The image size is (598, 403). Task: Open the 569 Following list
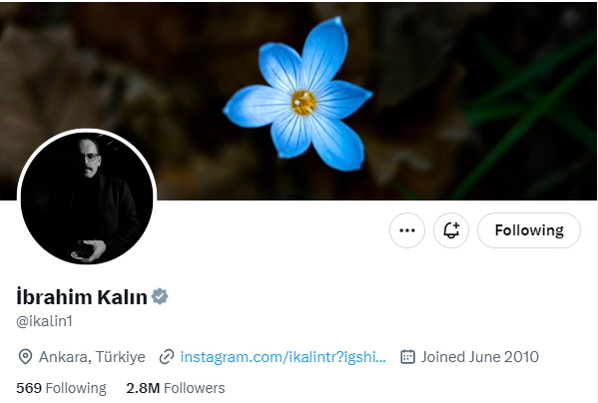pyautogui.click(x=62, y=388)
